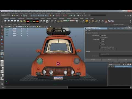Open the Mesh menu
Viewport: 132px width, 99px height.
click(x=34, y=13)
